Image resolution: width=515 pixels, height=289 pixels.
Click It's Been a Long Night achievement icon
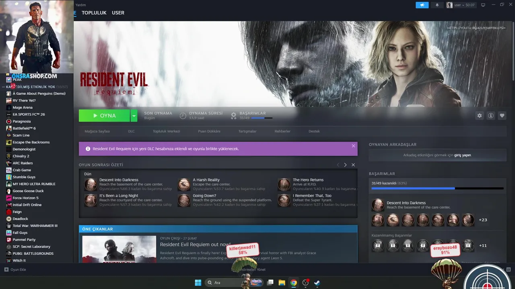pyautogui.click(x=91, y=200)
